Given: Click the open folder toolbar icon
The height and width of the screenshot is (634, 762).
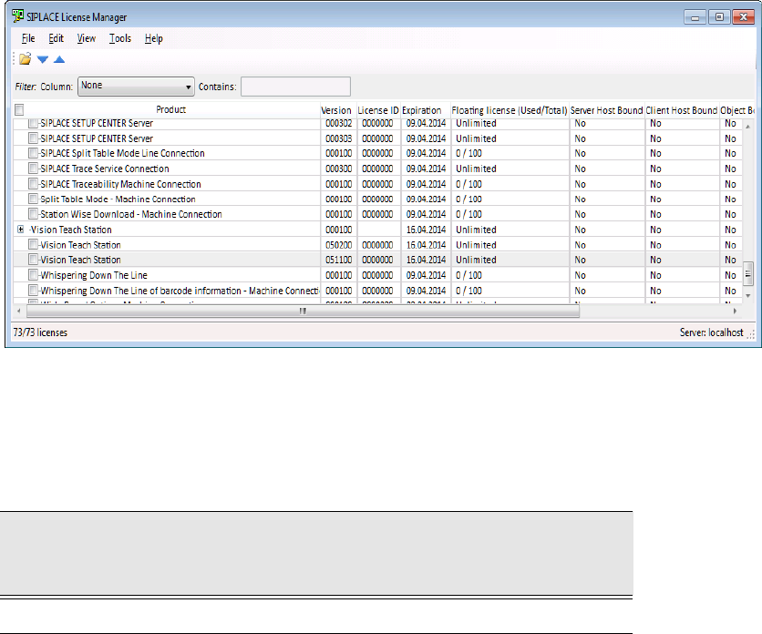Looking at the screenshot, I should (x=25, y=59).
